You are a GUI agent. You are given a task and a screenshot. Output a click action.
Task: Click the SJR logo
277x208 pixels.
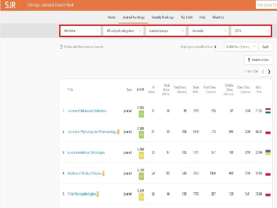tap(10, 5)
